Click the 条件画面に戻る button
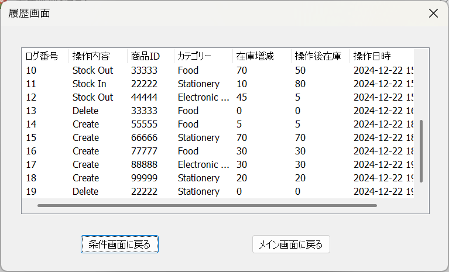Screen dimensions: 449x272 pyautogui.click(x=119, y=245)
